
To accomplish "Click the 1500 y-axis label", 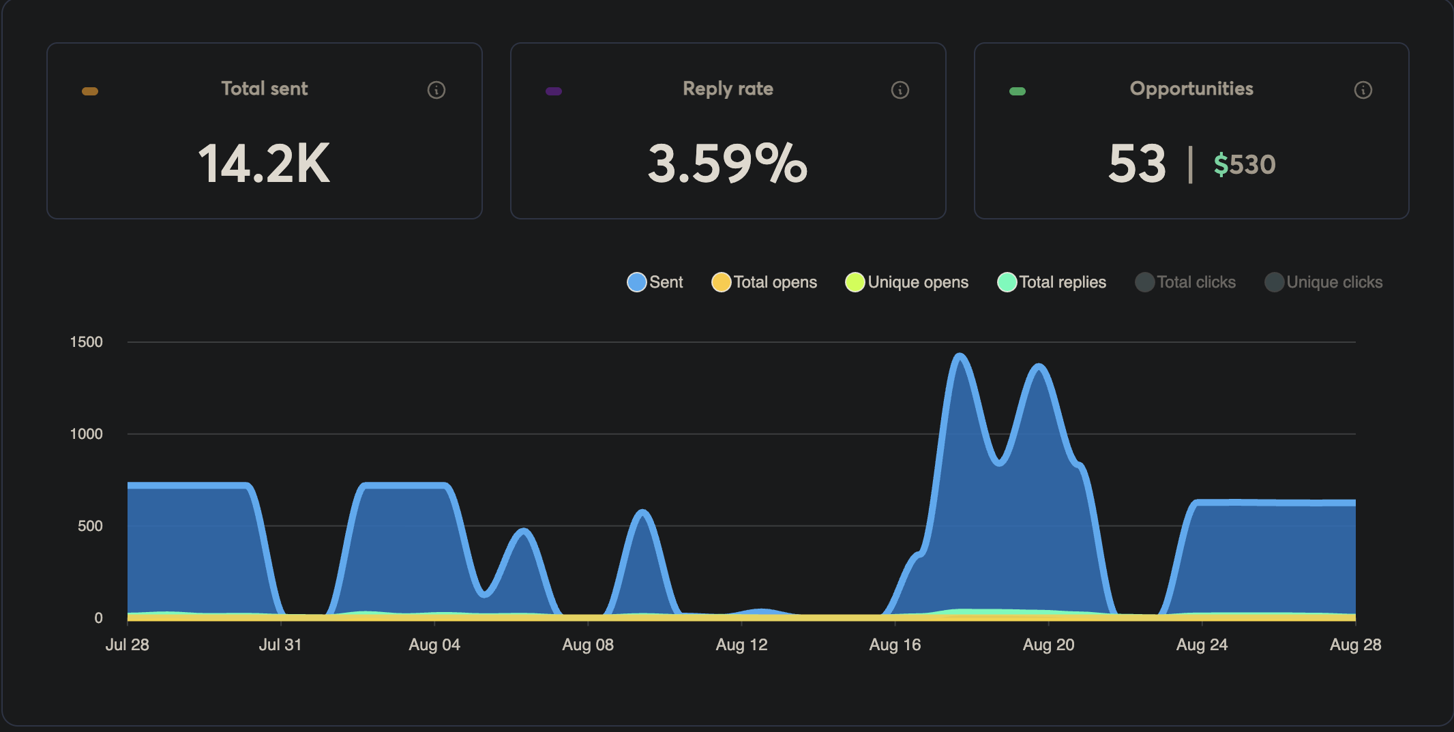I will [87, 342].
